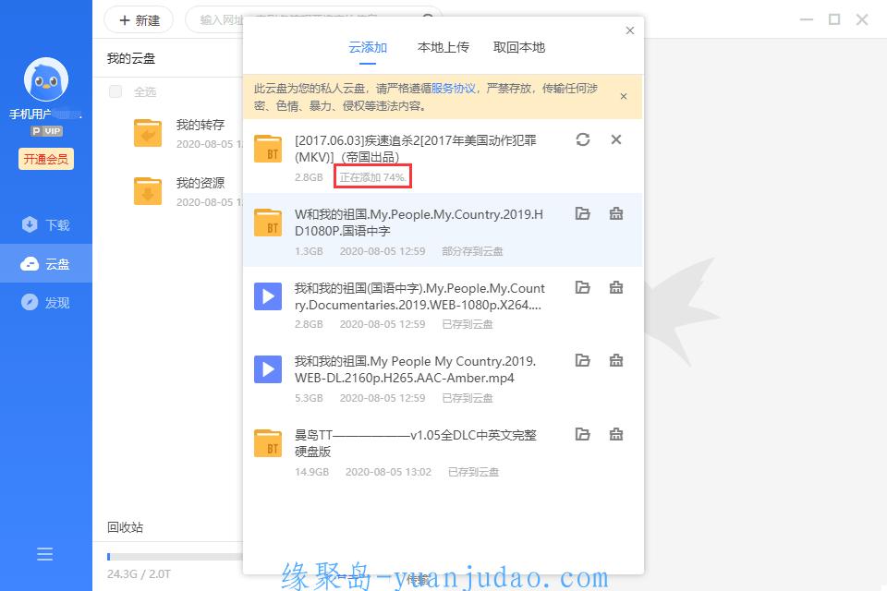Click the hamburger menu icon in sidebar
887x591 pixels.
coord(45,554)
